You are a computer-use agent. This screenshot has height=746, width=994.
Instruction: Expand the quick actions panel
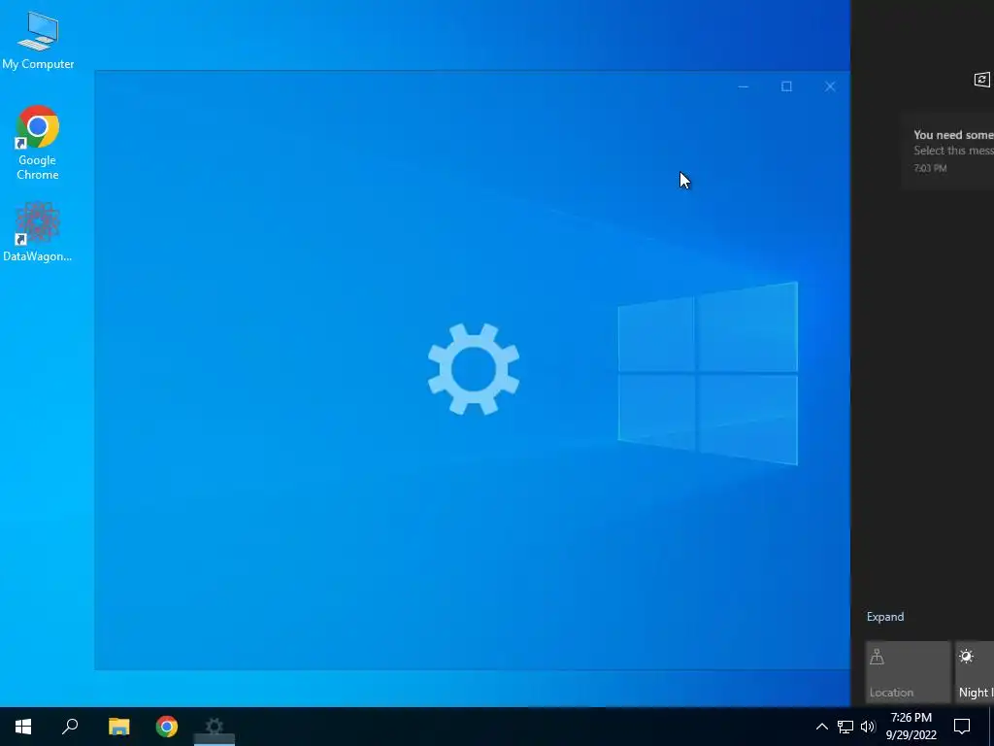point(885,617)
